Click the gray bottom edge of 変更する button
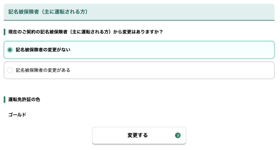This screenshot has width=280, height=150. coord(139,144)
